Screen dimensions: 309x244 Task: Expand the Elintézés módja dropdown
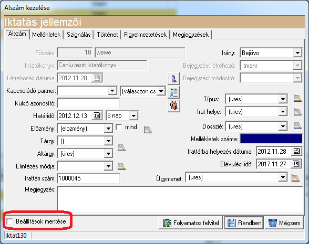click(x=108, y=166)
